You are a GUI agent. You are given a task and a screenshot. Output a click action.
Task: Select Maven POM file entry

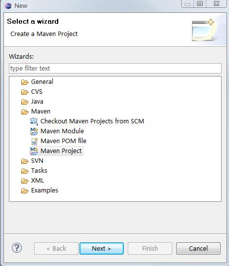(x=64, y=141)
